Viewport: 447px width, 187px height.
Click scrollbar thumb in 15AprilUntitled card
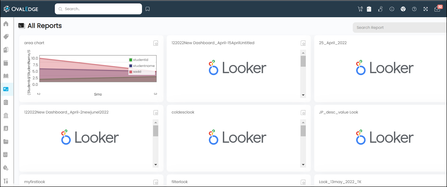[x=303, y=61]
